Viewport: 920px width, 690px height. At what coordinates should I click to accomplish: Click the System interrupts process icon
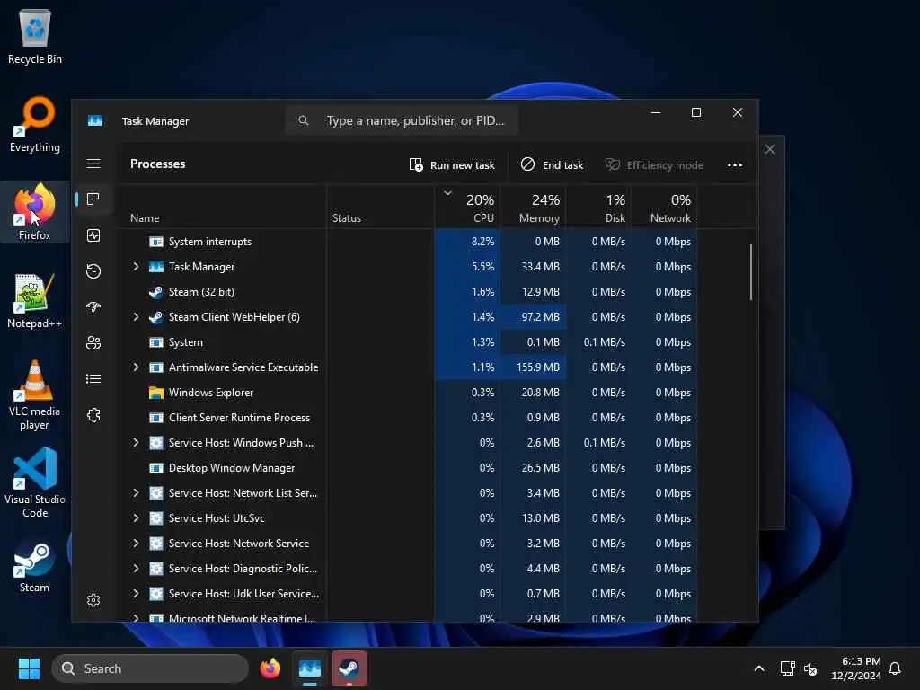pos(156,242)
